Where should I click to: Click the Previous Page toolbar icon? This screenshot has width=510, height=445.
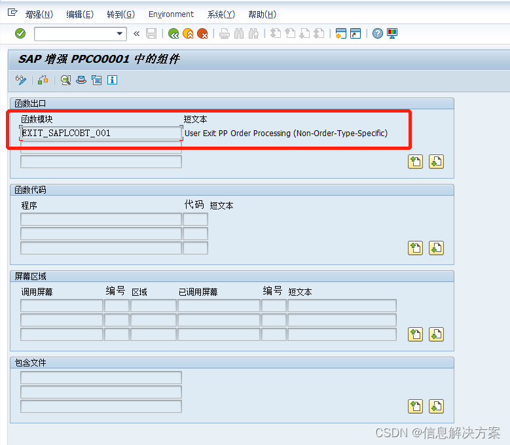tap(290, 33)
